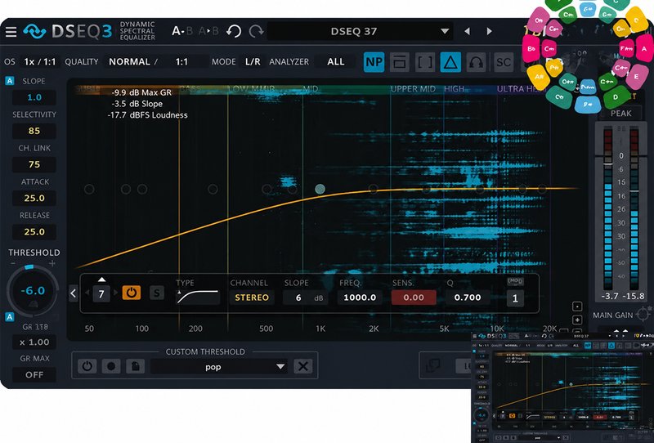Viewport: 654px width, 443px height.
Task: Click the A badge beside SLOPE
Action: pyautogui.click(x=10, y=81)
